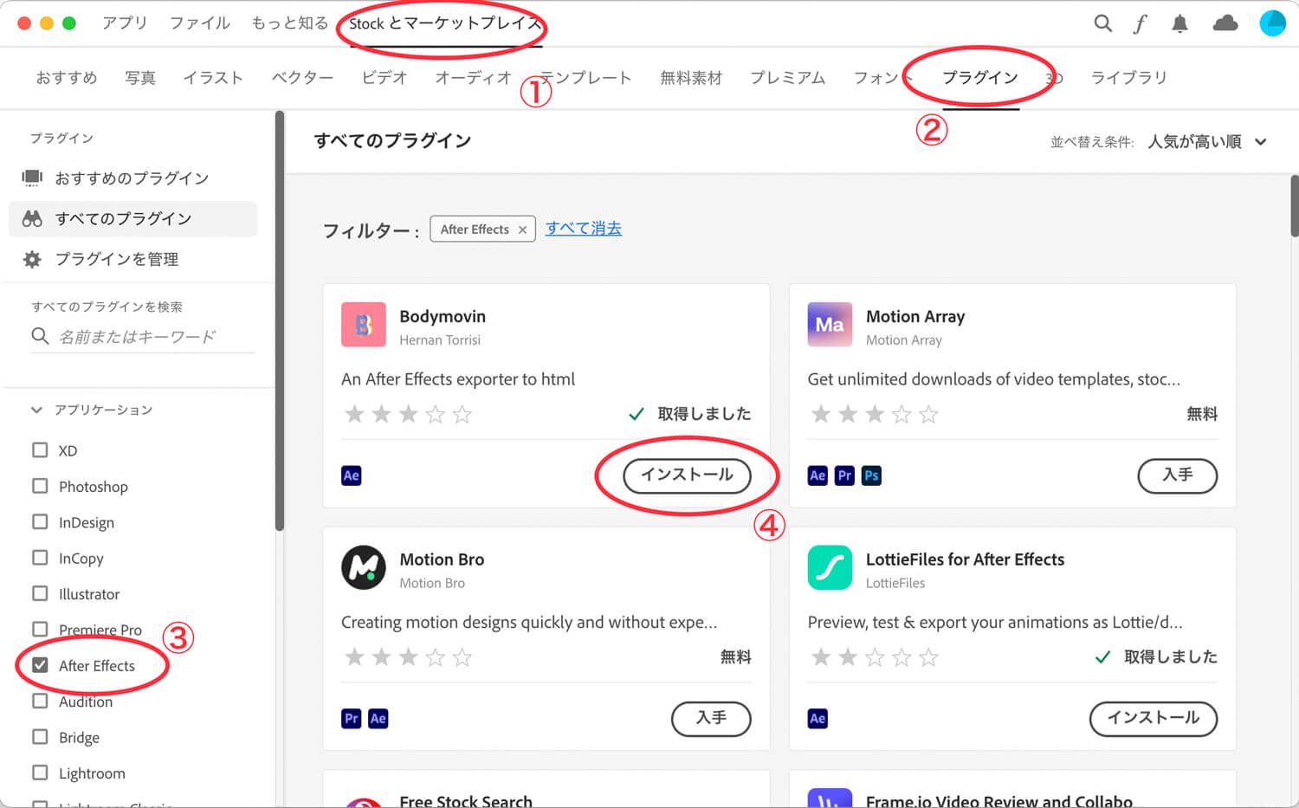The image size is (1299, 808).
Task: Click the Pr badge on Motion Array card
Action: click(x=844, y=475)
